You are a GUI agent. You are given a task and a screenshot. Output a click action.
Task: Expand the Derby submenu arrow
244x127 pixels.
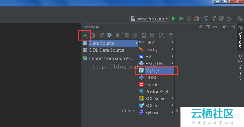[x=173, y=49]
